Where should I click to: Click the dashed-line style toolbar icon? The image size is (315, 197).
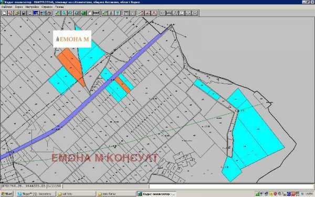[132, 13]
